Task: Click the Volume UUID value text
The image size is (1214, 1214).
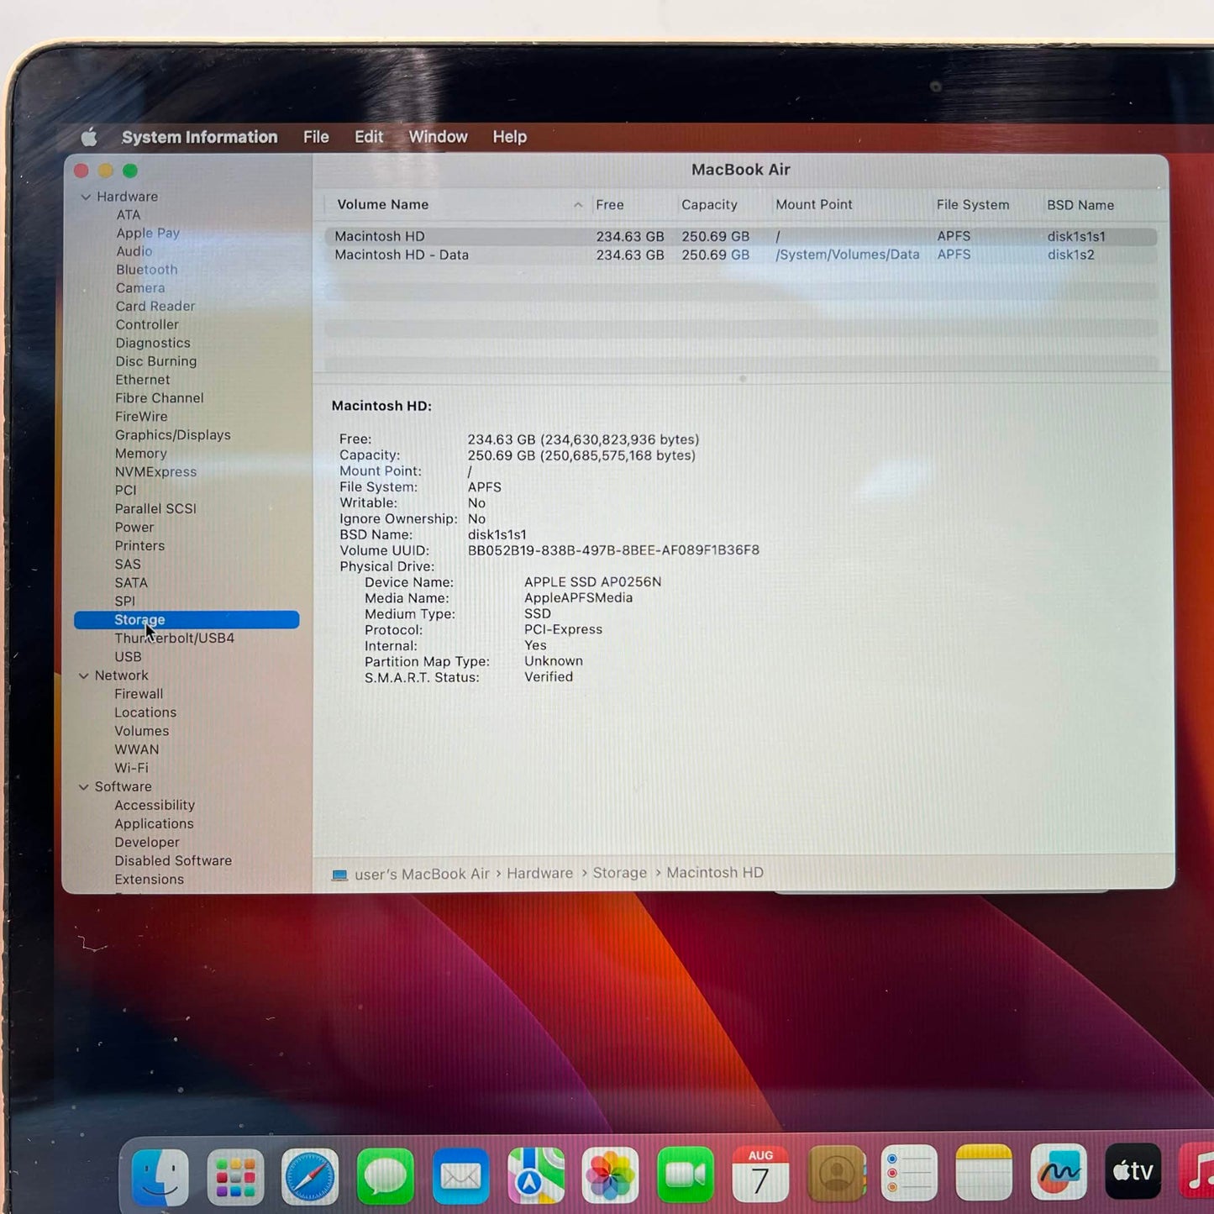Action: click(x=613, y=550)
